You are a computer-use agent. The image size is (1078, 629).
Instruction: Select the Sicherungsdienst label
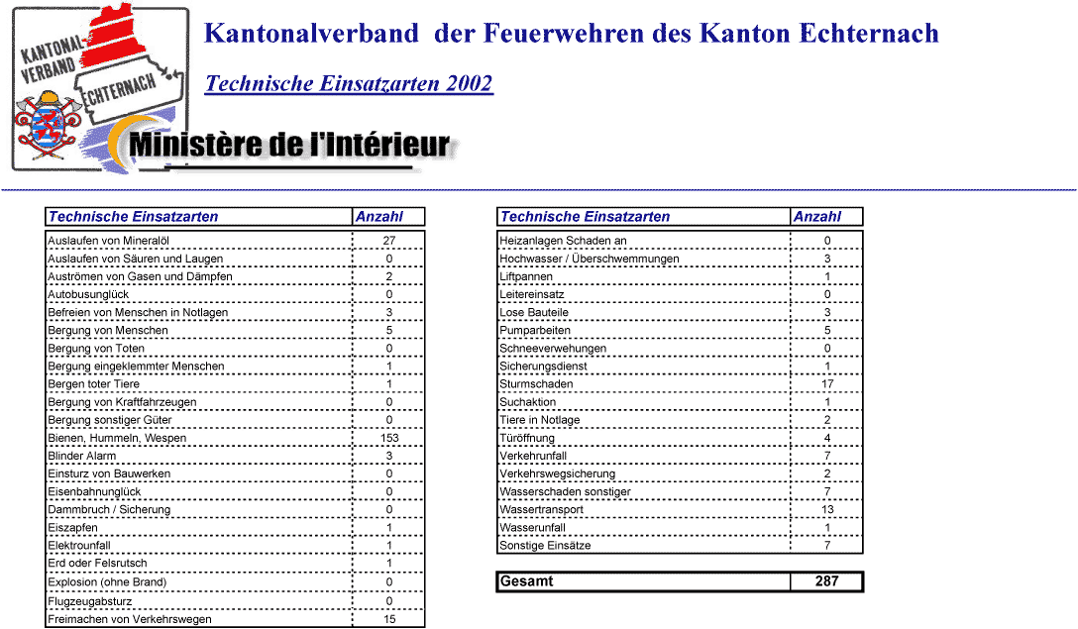pyautogui.click(x=543, y=366)
